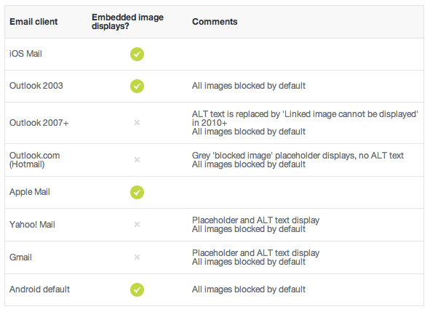This screenshot has height=312, width=430.
Task: Click the grey X in Gmail row
Action: [137, 257]
